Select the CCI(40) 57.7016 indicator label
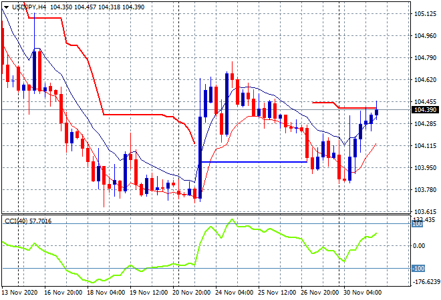Viewport: 441px width, 300px height. pos(28,221)
